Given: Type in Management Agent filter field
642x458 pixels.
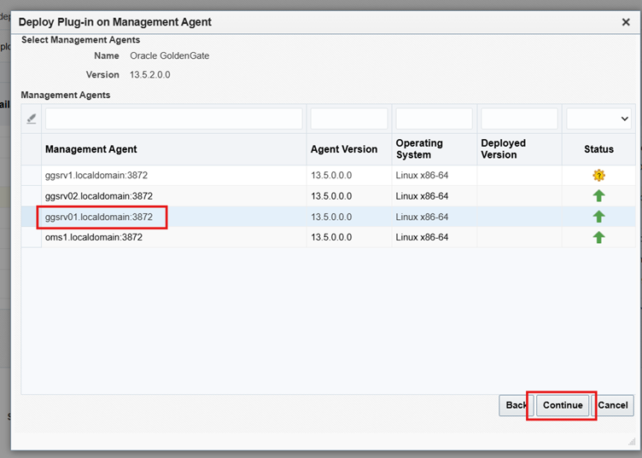Looking at the screenshot, I should coord(173,119).
